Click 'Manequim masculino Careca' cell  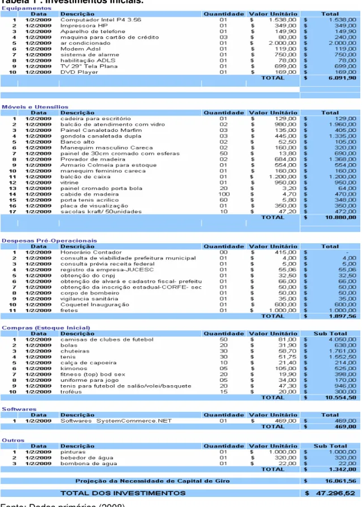click(x=106, y=148)
